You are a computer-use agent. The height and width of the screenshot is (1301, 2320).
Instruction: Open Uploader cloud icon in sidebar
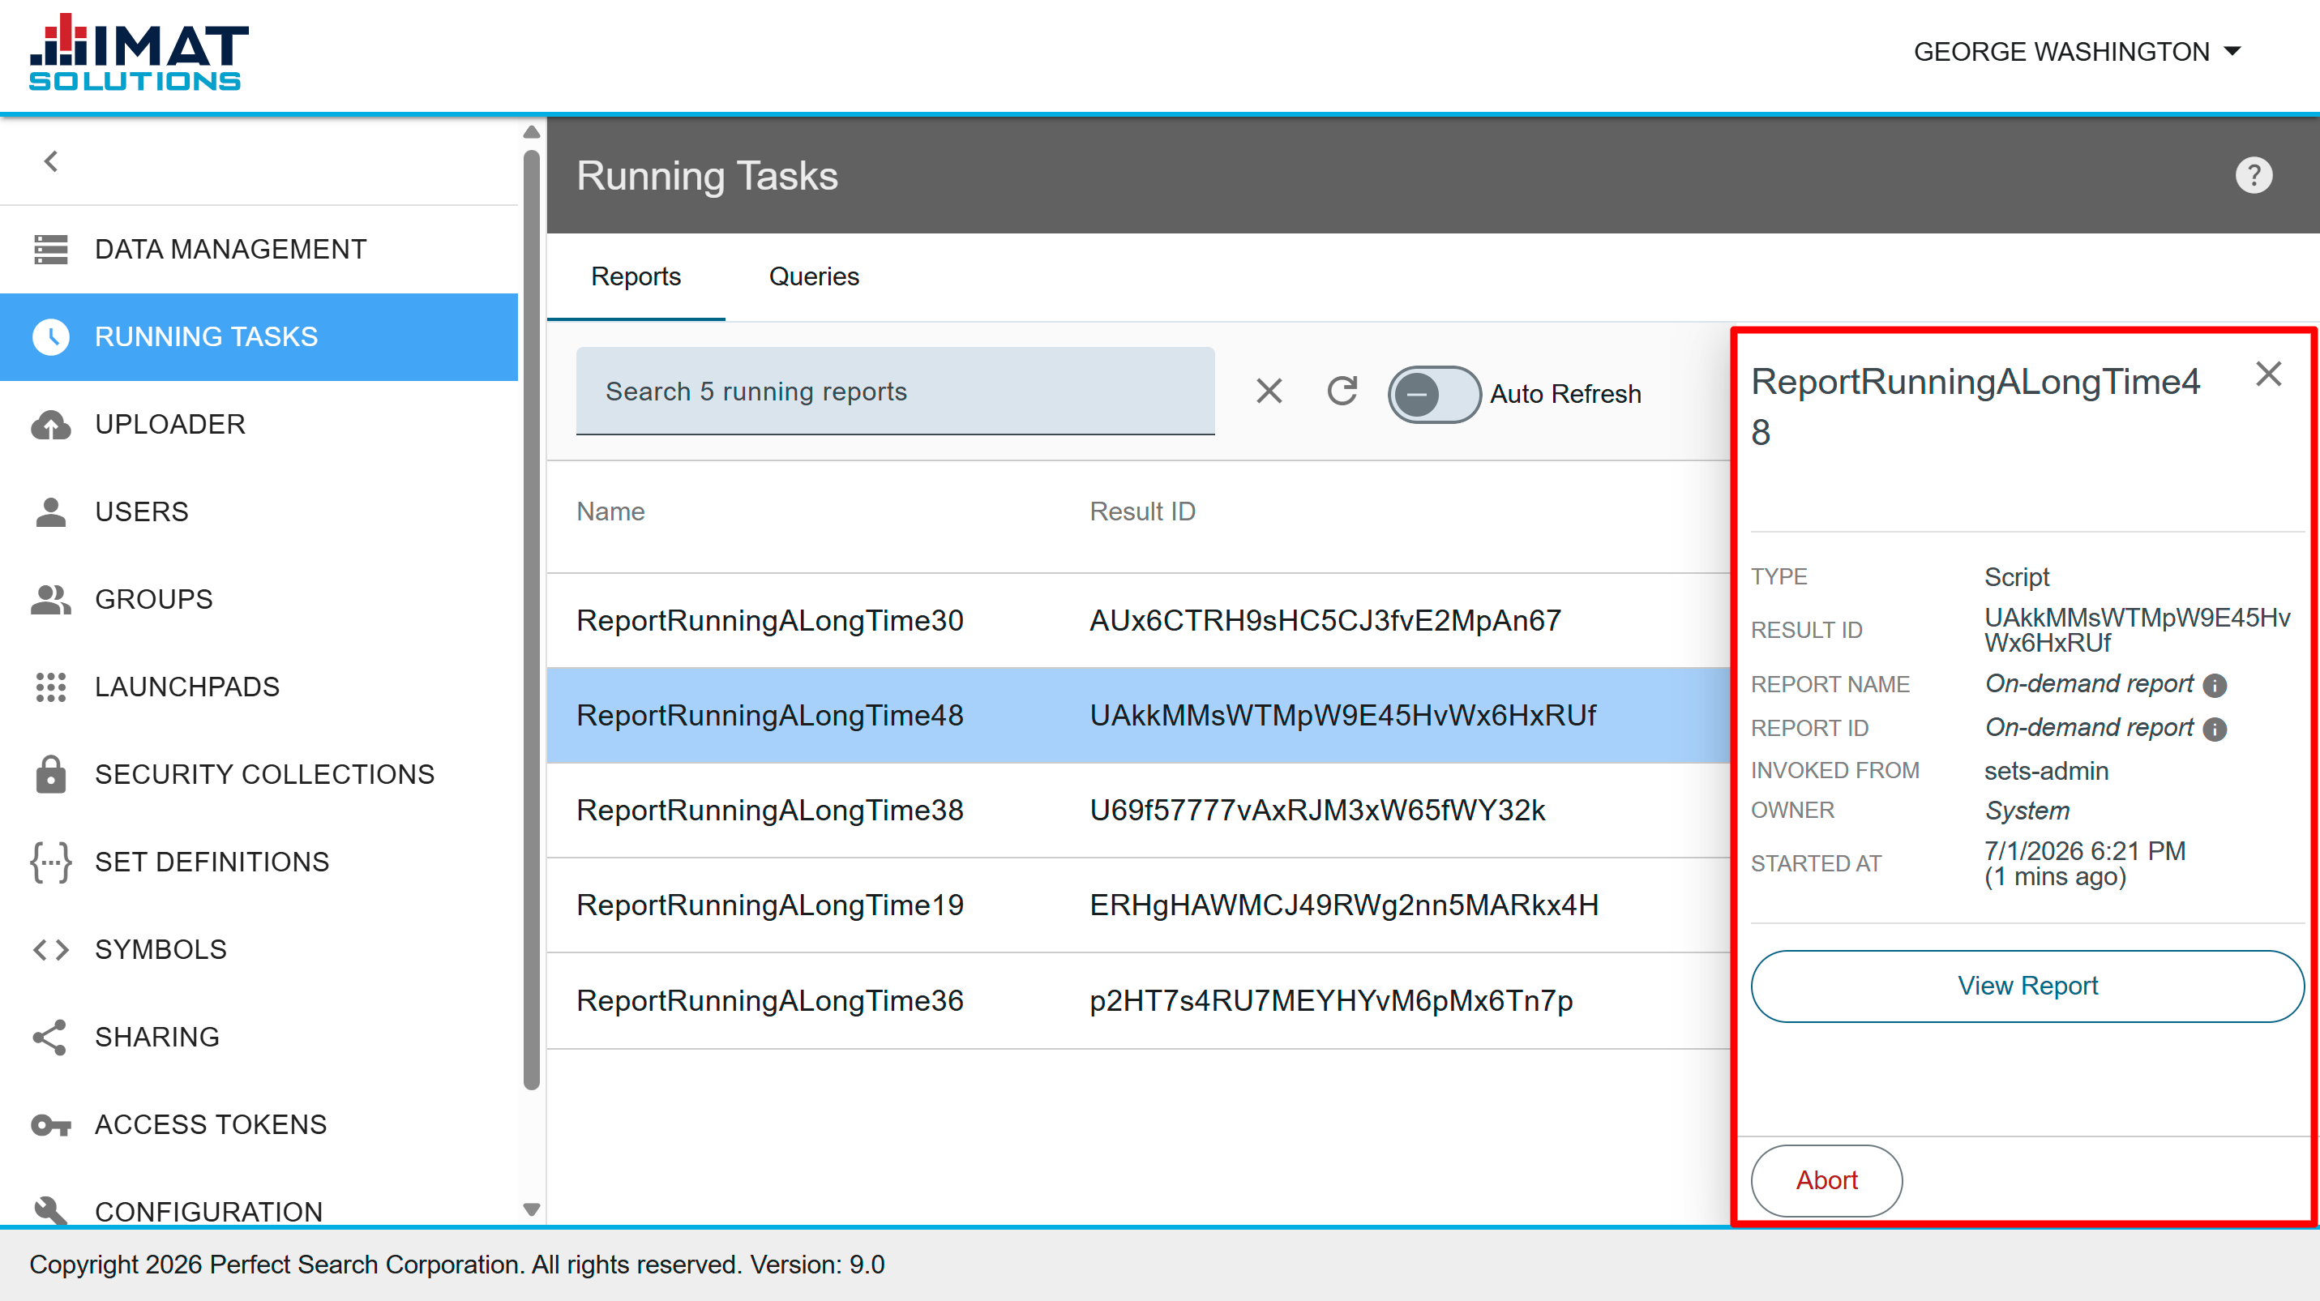coord(50,424)
